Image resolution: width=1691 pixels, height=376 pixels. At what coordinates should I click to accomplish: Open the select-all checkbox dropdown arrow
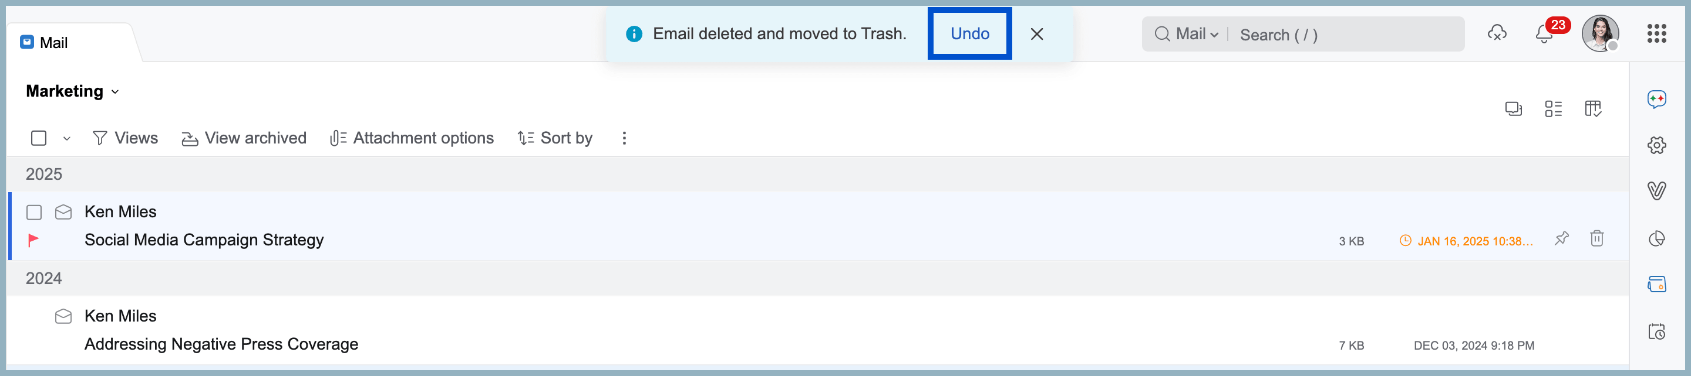67,139
